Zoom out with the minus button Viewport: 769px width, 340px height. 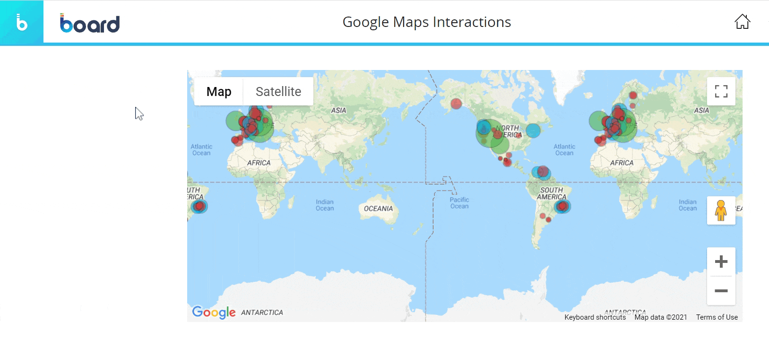(721, 291)
